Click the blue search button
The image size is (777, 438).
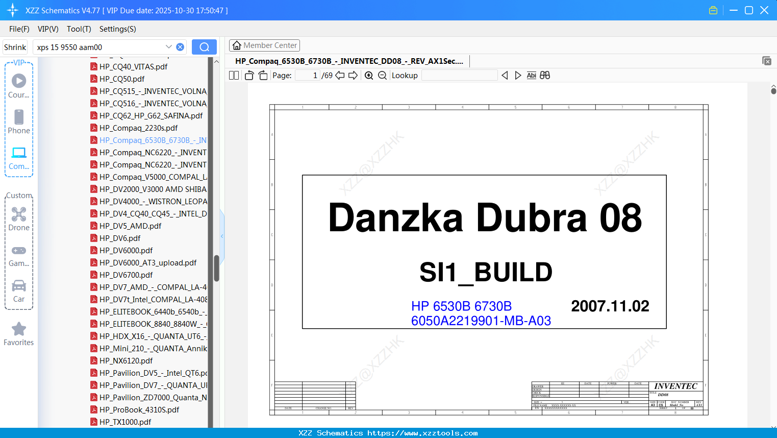[204, 47]
